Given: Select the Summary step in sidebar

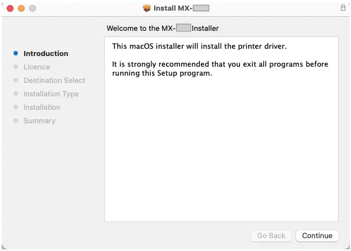Looking at the screenshot, I should pyautogui.click(x=39, y=121).
